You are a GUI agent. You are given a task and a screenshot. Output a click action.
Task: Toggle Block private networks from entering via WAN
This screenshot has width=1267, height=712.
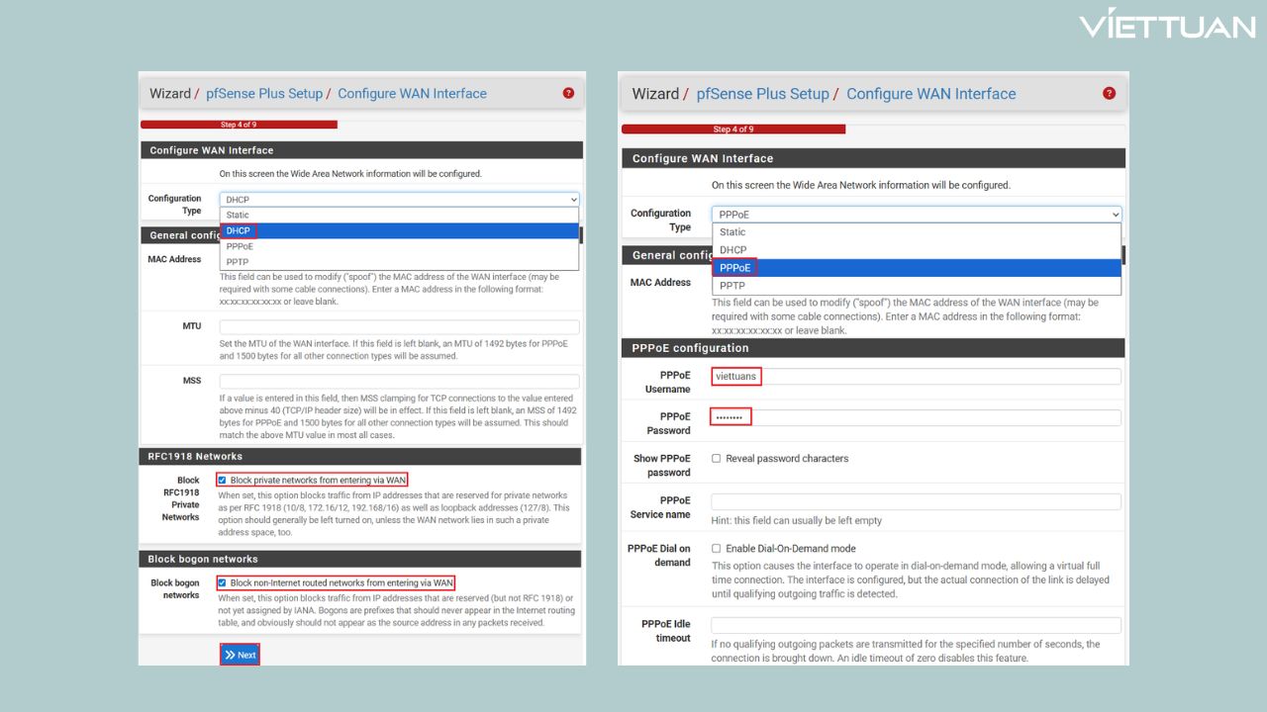222,481
